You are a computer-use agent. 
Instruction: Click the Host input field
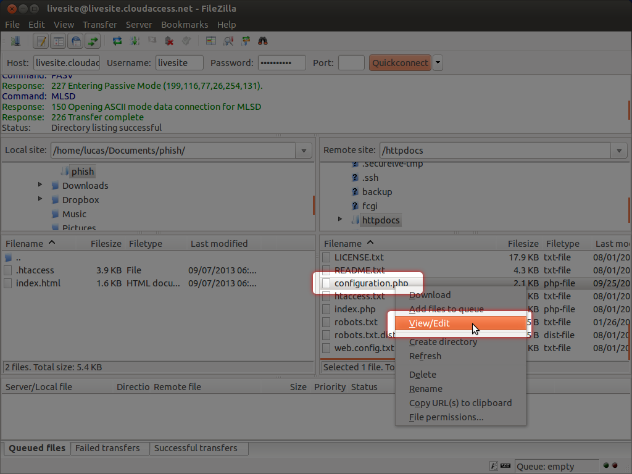point(67,63)
